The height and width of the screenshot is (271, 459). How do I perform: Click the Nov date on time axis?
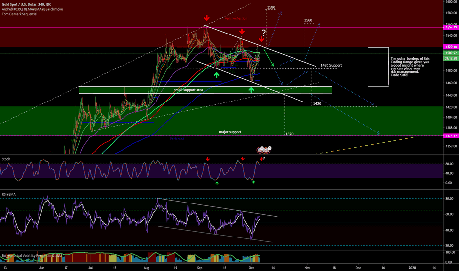pos(307,268)
